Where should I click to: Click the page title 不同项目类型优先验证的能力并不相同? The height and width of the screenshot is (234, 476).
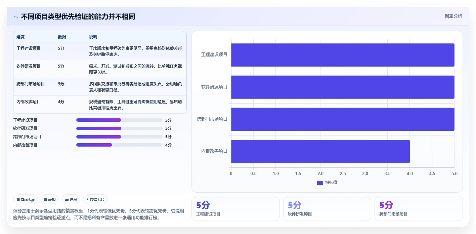tap(78, 17)
